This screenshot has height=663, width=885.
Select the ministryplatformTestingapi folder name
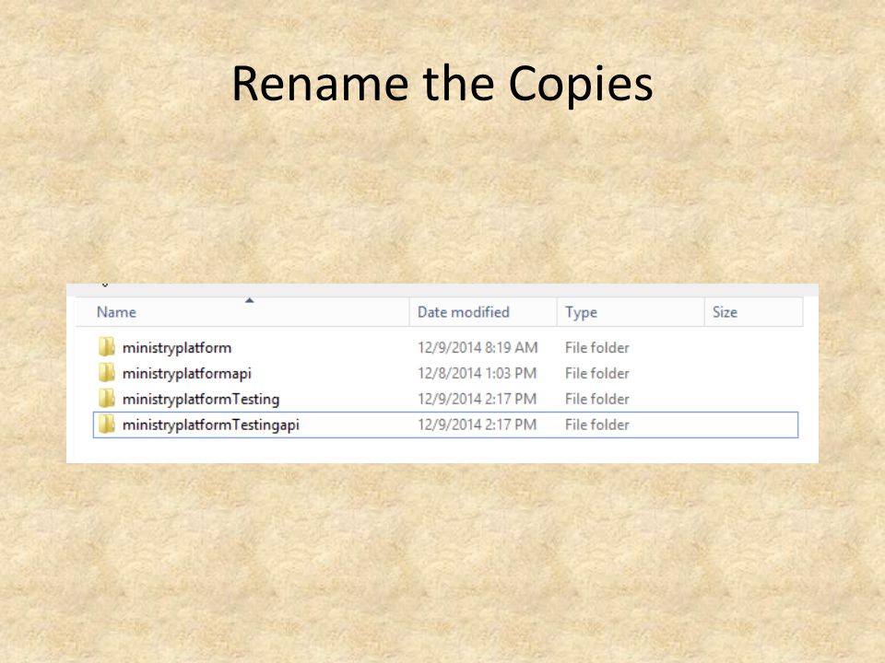click(211, 425)
